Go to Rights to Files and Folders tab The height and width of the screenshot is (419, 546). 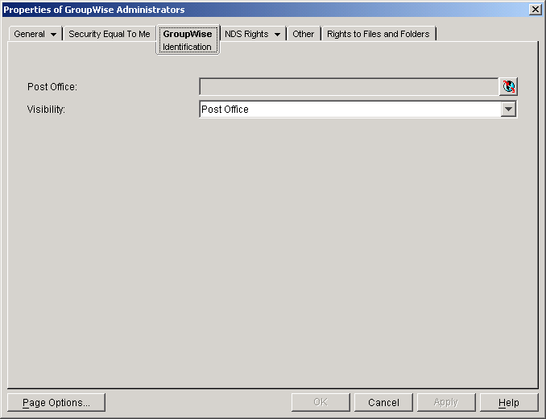click(x=378, y=35)
